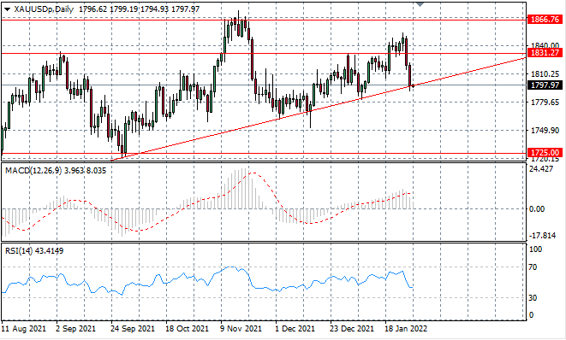Viewport: 566px width, 340px height.
Task: Click the 18 Jan 2022 date label
Action: pos(406,329)
